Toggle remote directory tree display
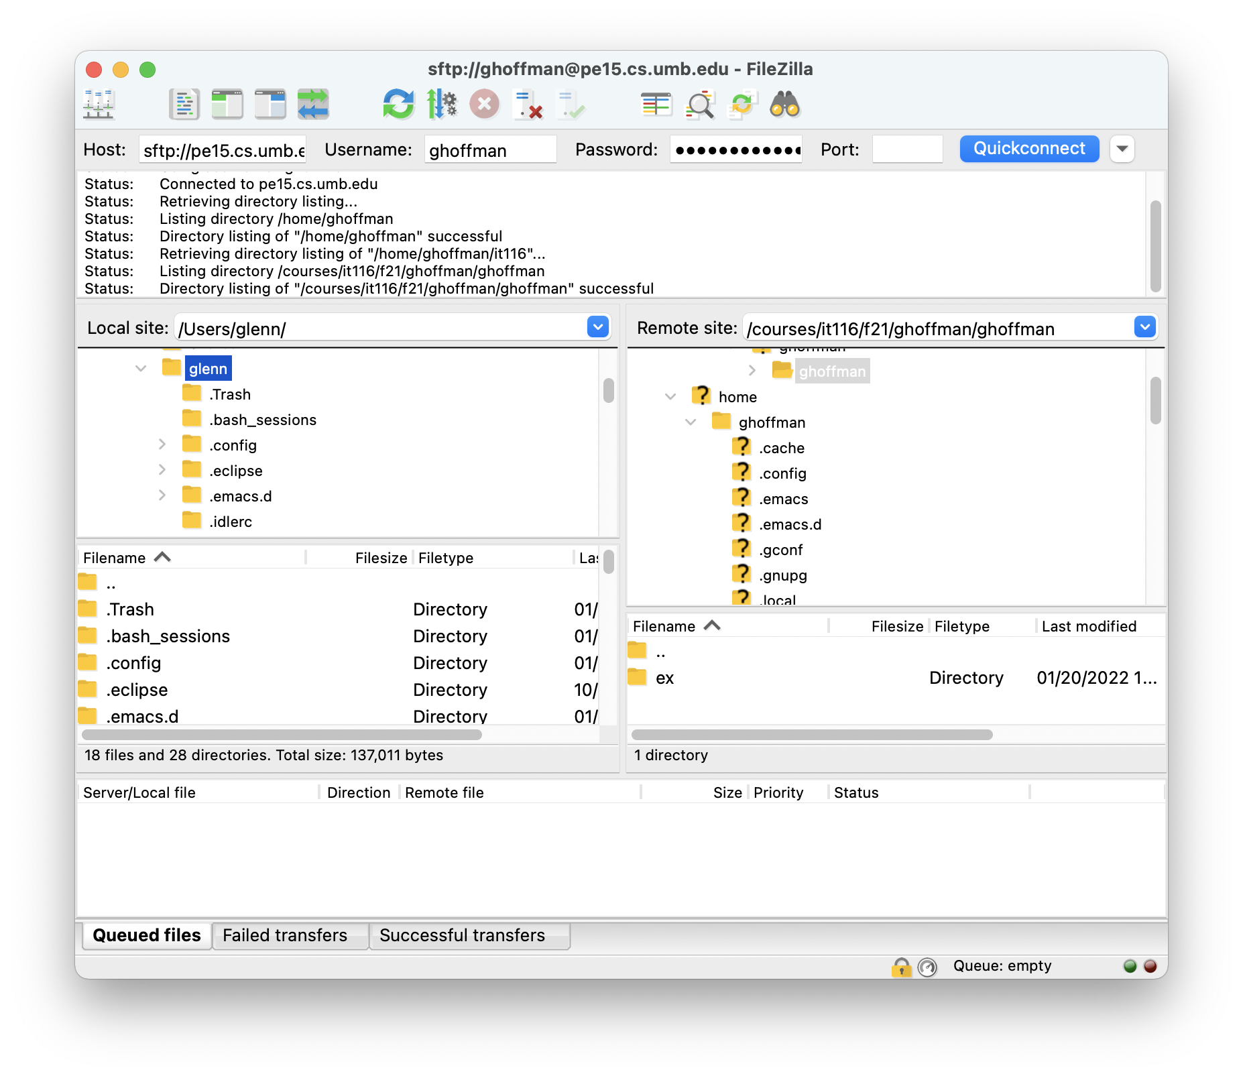The image size is (1243, 1078). click(x=270, y=105)
